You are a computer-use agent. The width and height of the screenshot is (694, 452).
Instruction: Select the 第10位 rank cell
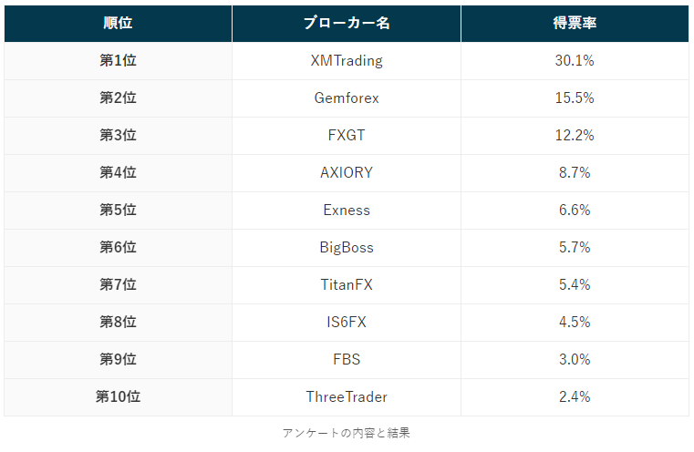(x=118, y=397)
